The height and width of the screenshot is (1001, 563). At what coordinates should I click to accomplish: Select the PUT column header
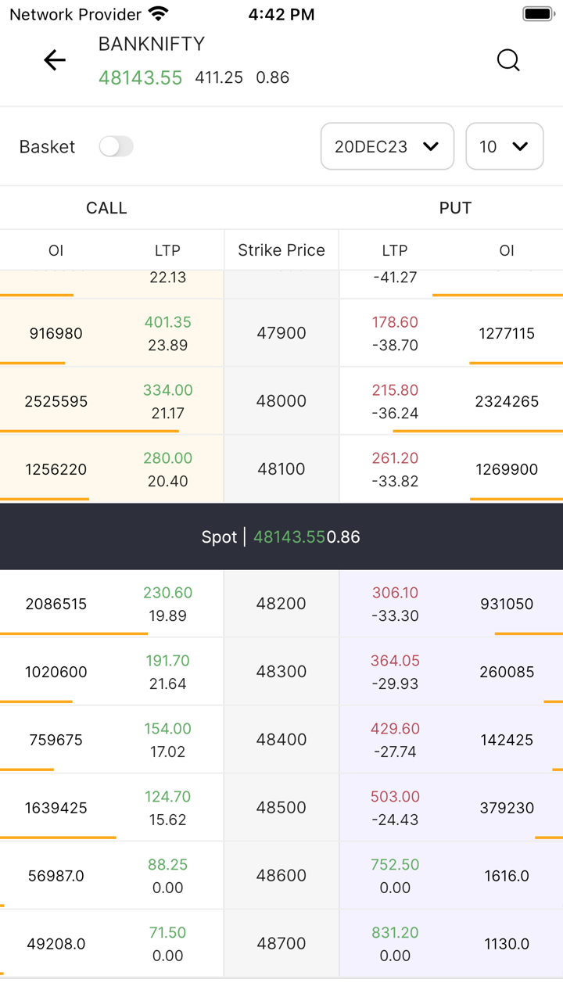click(x=455, y=208)
